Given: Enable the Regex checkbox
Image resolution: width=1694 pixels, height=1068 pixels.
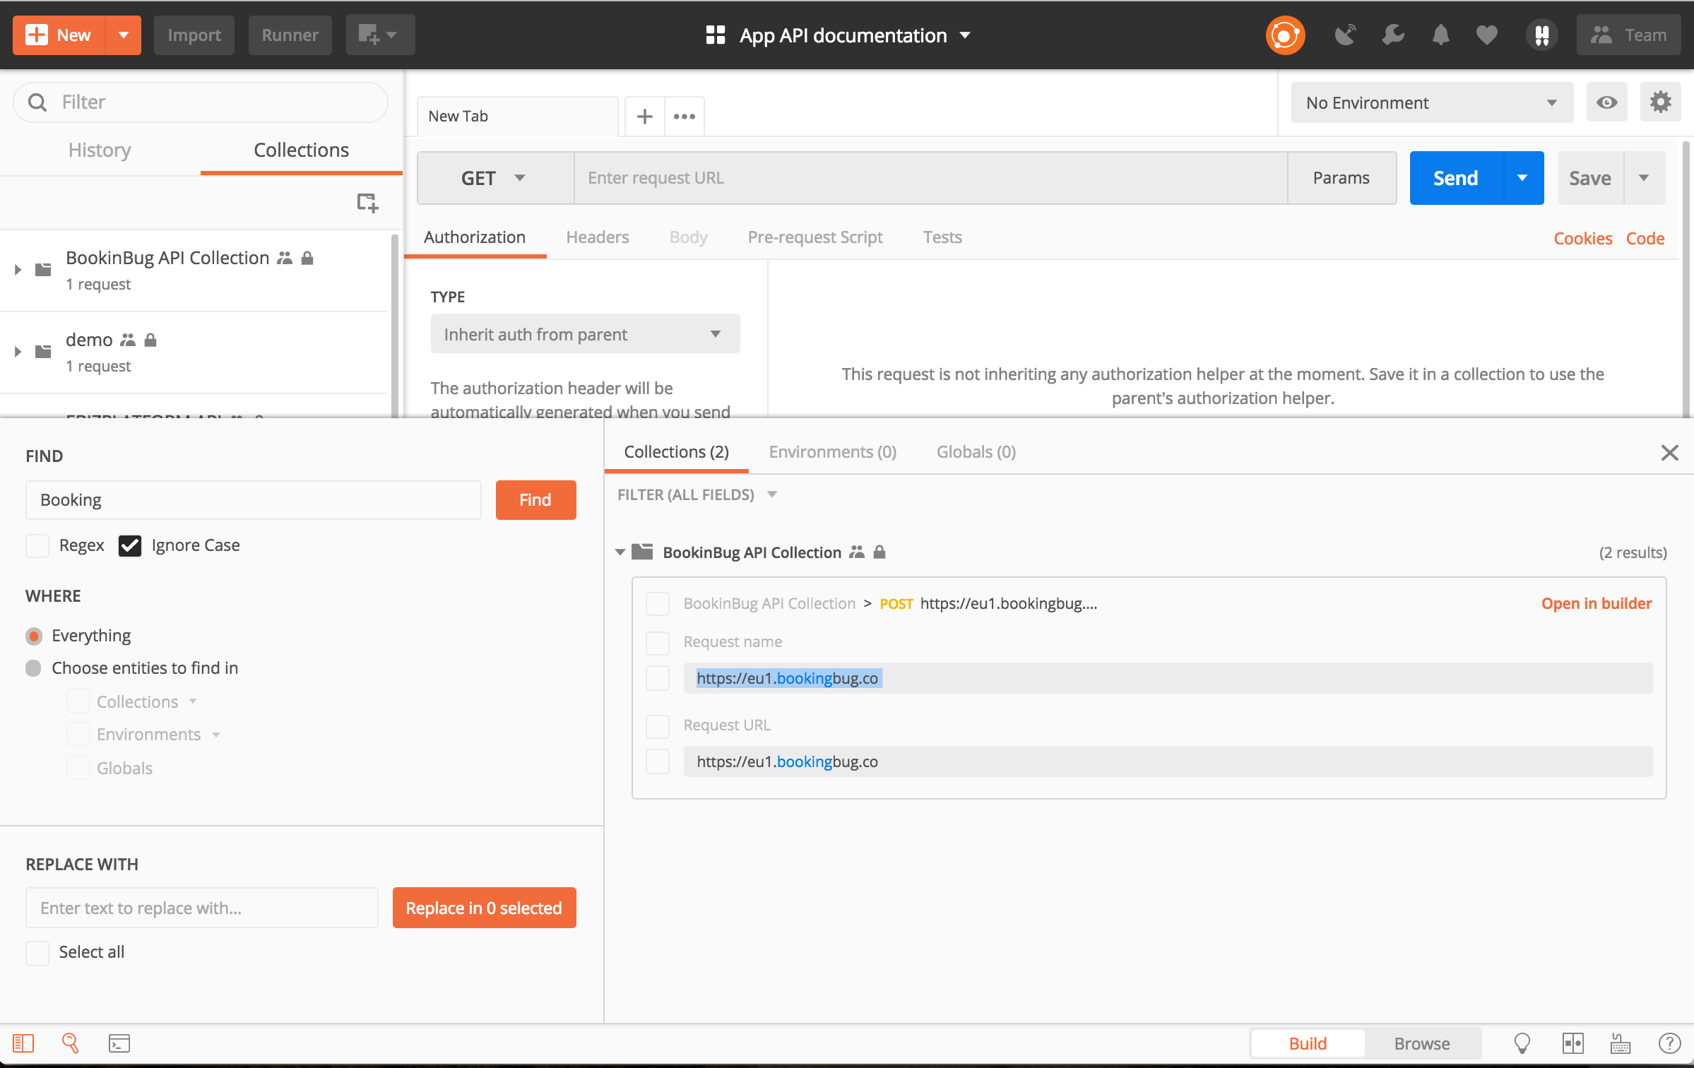Looking at the screenshot, I should [x=37, y=545].
